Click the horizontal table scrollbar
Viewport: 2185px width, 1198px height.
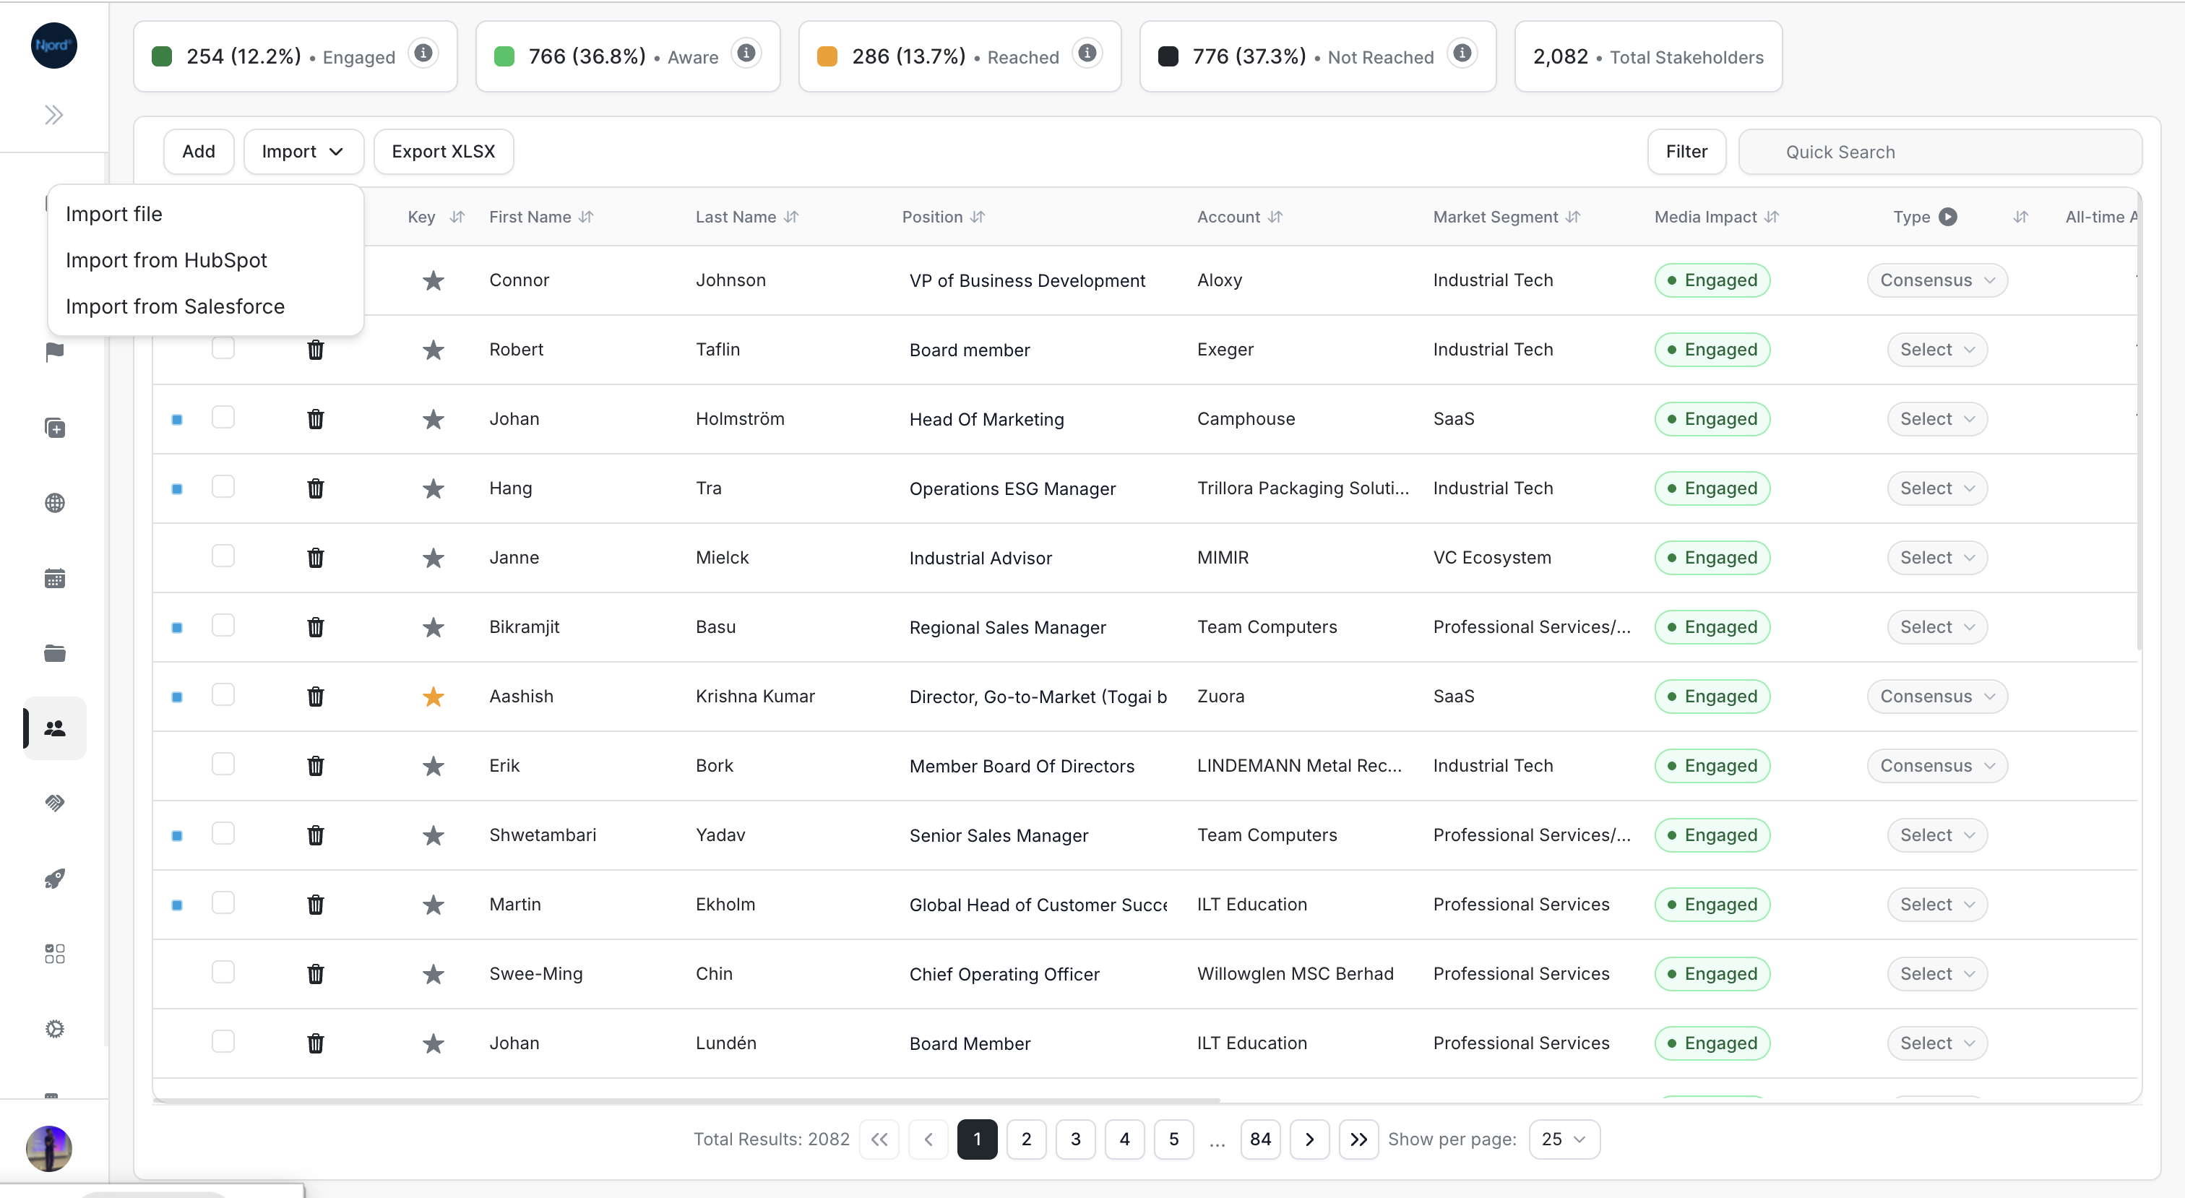pyautogui.click(x=686, y=1100)
